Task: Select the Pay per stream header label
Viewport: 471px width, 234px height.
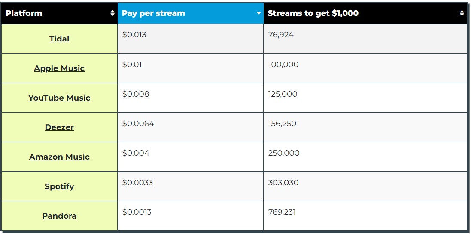Action: (x=153, y=13)
